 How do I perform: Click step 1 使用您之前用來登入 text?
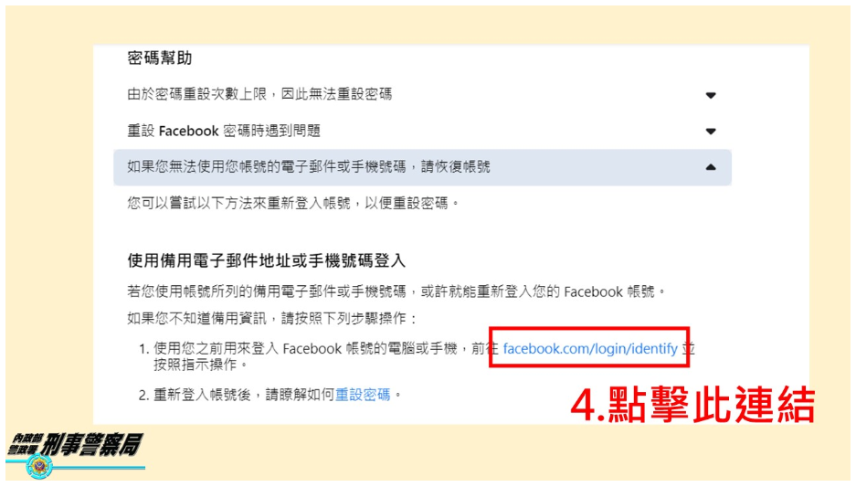click(x=305, y=348)
